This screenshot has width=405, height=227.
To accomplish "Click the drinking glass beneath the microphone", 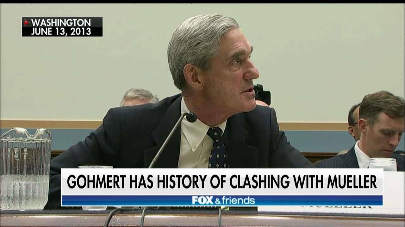I will coord(95,167).
